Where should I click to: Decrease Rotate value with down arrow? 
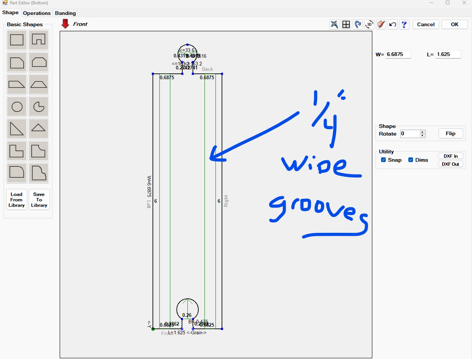[x=422, y=136]
